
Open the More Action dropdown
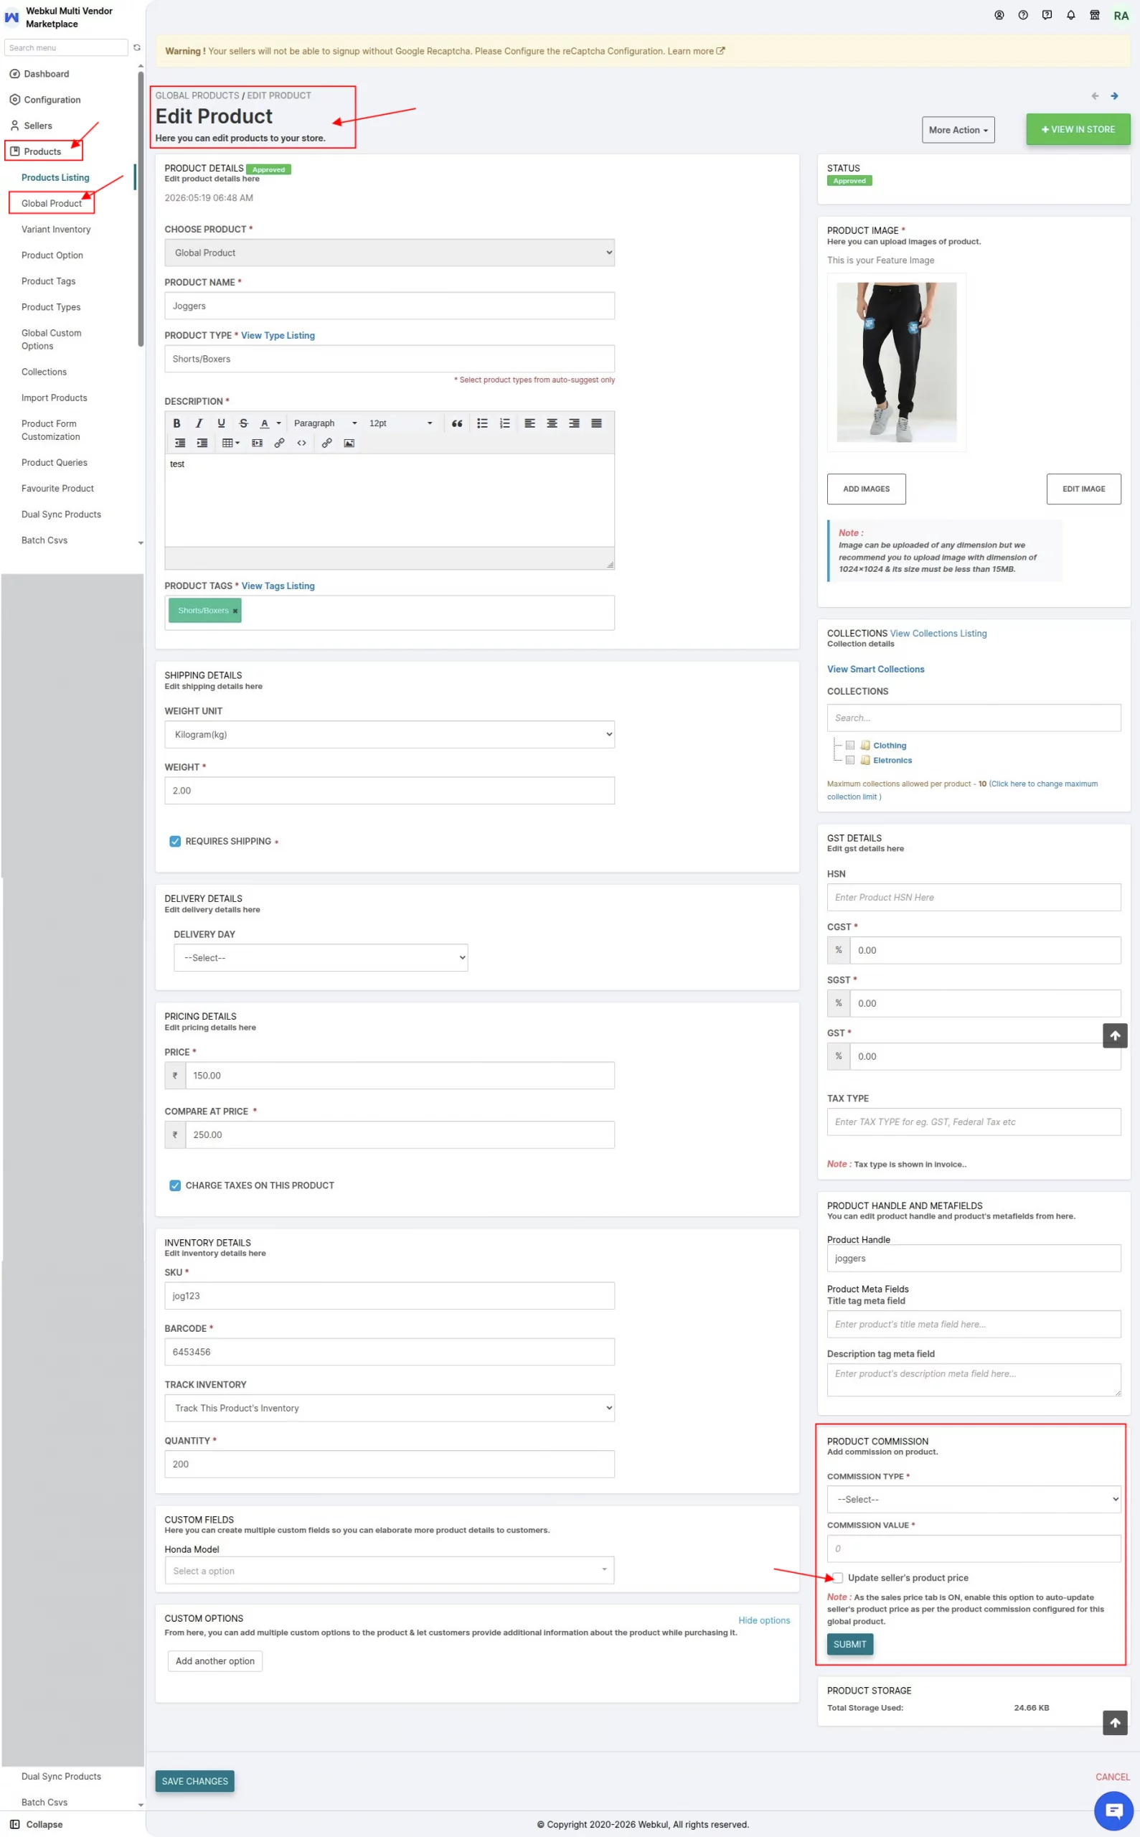point(958,130)
